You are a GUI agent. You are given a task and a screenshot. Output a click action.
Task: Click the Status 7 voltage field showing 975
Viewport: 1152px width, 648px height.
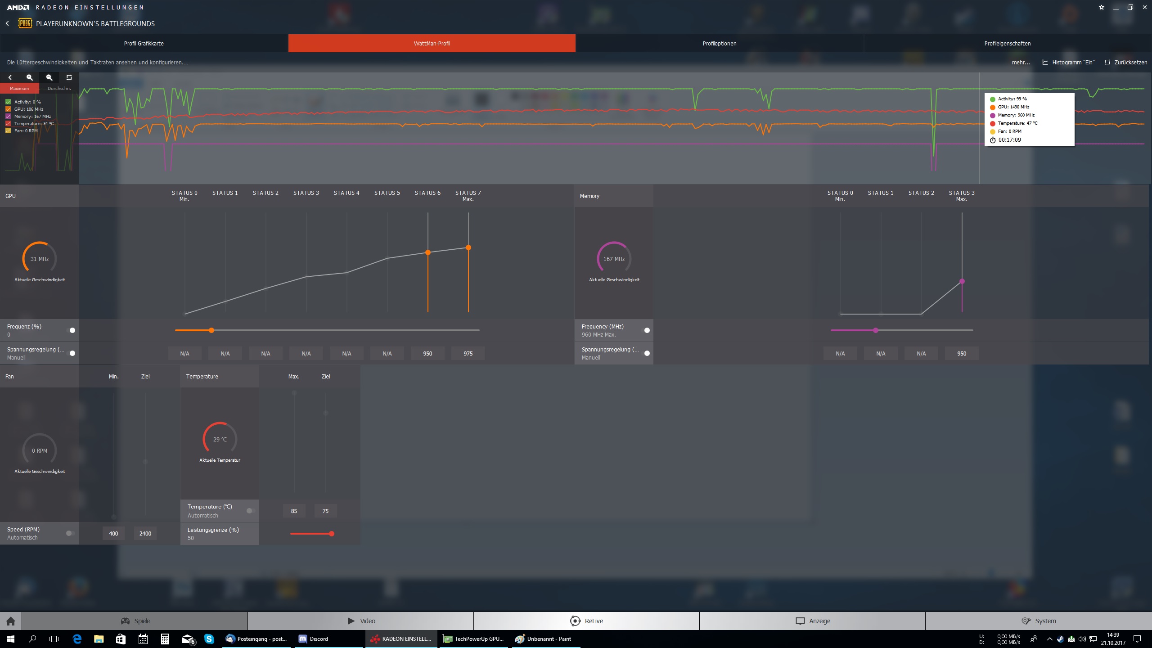(x=468, y=354)
